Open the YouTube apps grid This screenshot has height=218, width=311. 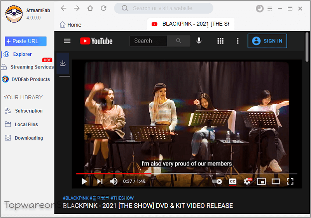(x=220, y=41)
